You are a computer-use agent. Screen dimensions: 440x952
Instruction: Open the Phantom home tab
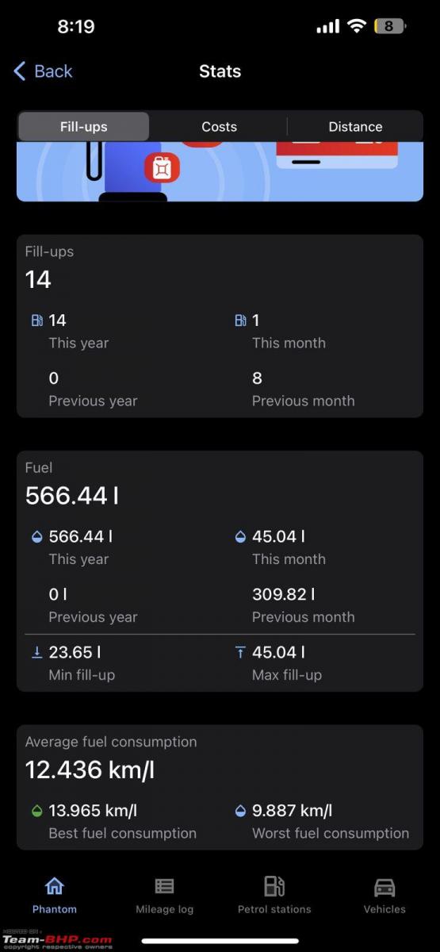pyautogui.click(x=54, y=896)
